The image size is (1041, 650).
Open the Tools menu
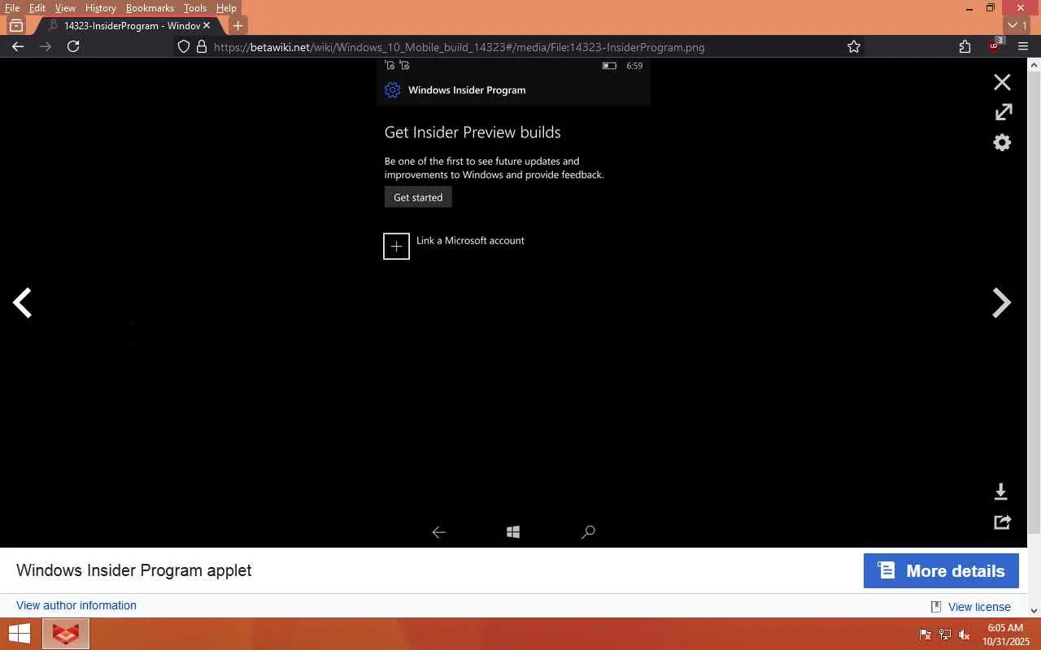[x=195, y=8]
